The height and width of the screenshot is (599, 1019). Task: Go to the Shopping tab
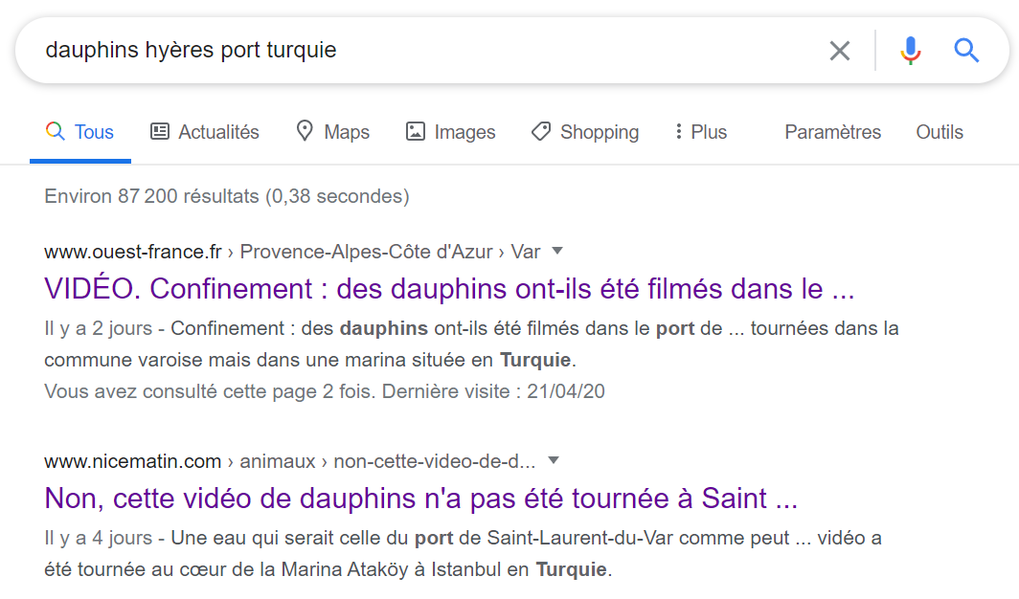click(x=585, y=132)
